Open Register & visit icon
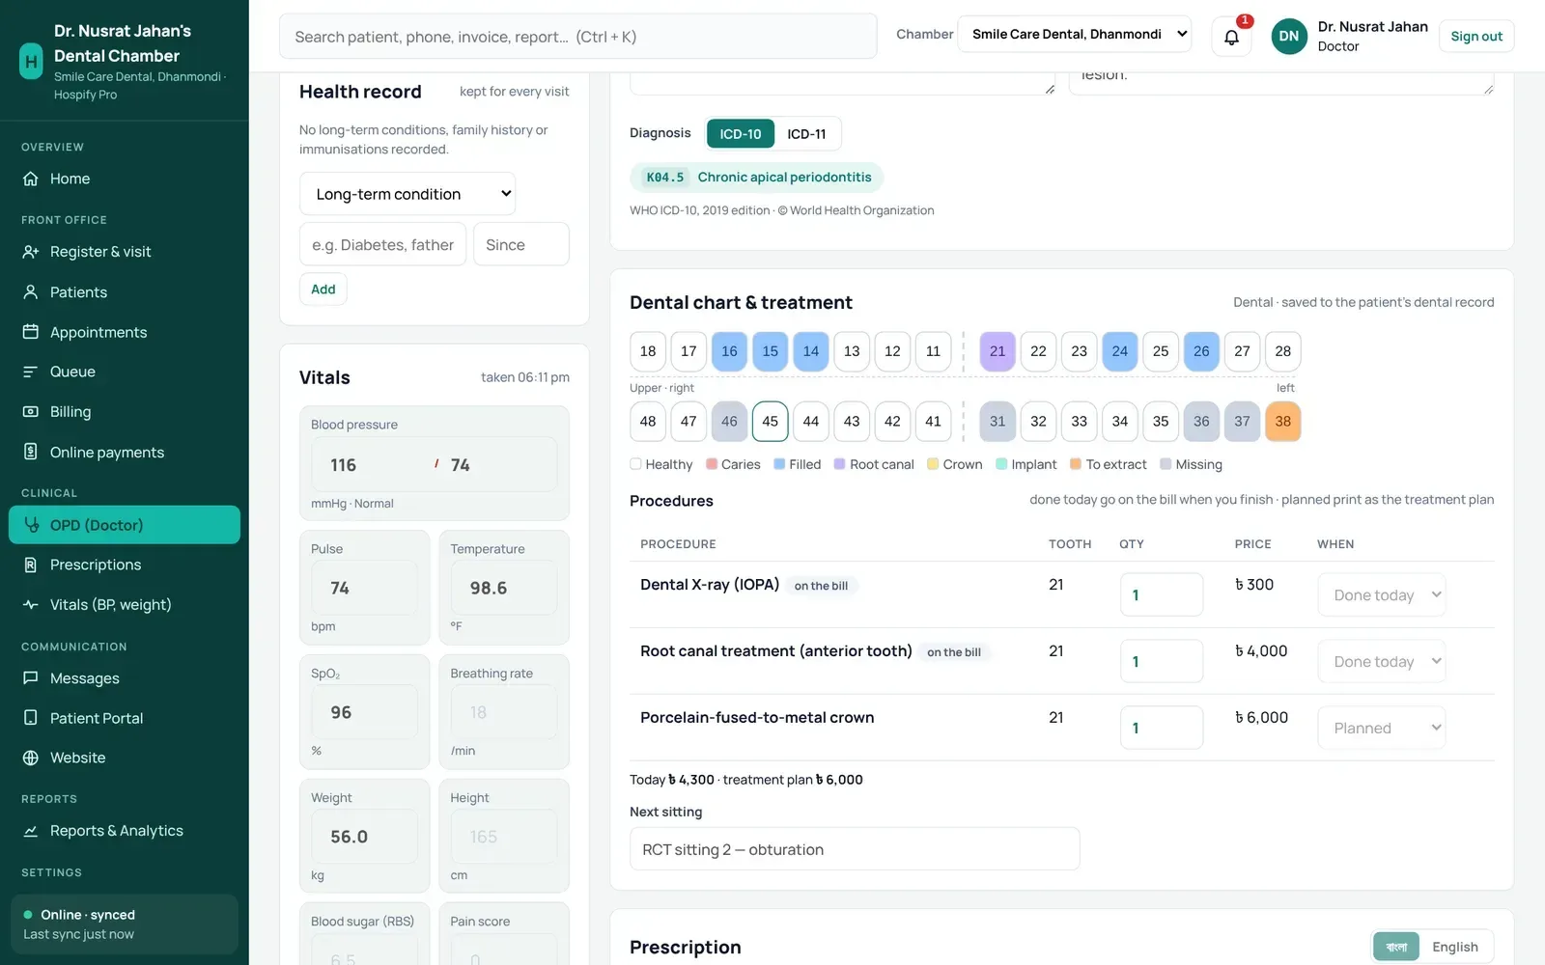 point(31,252)
